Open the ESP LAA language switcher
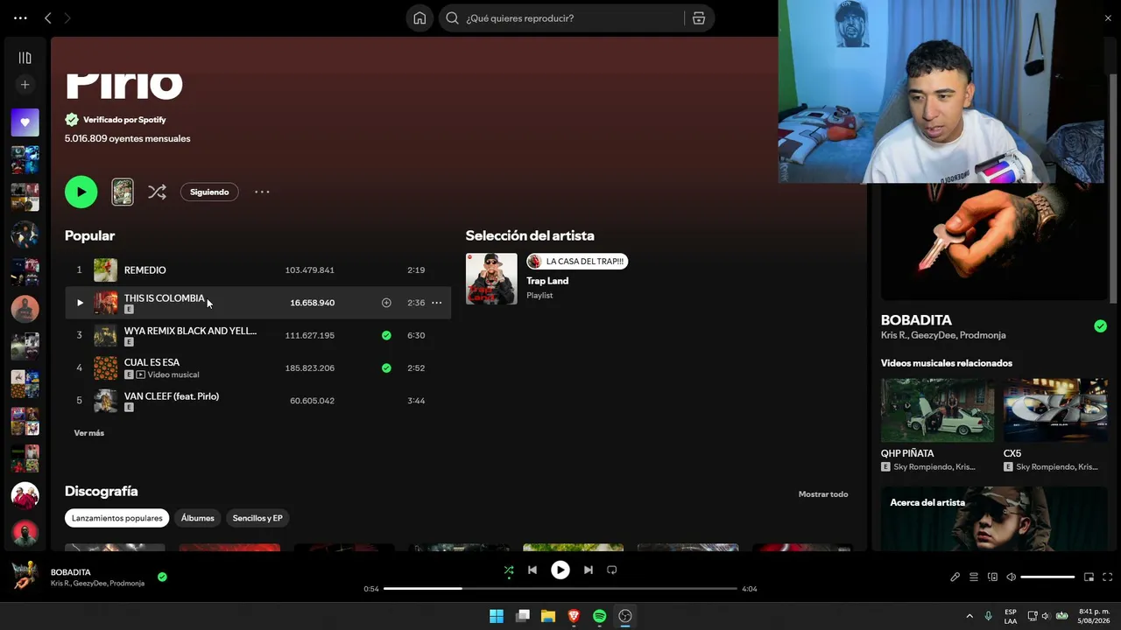 point(1011,616)
